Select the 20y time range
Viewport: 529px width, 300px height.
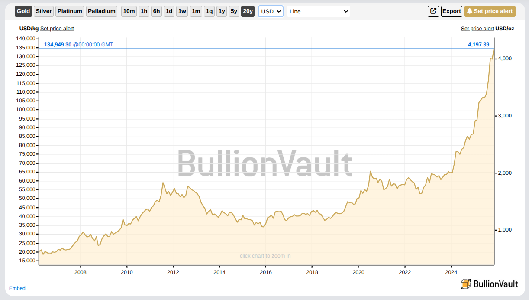click(x=248, y=11)
